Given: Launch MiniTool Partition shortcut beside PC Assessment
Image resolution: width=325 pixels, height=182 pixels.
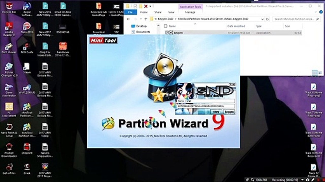Looking at the screenshot, I should pyautogui.click(x=27, y=110).
